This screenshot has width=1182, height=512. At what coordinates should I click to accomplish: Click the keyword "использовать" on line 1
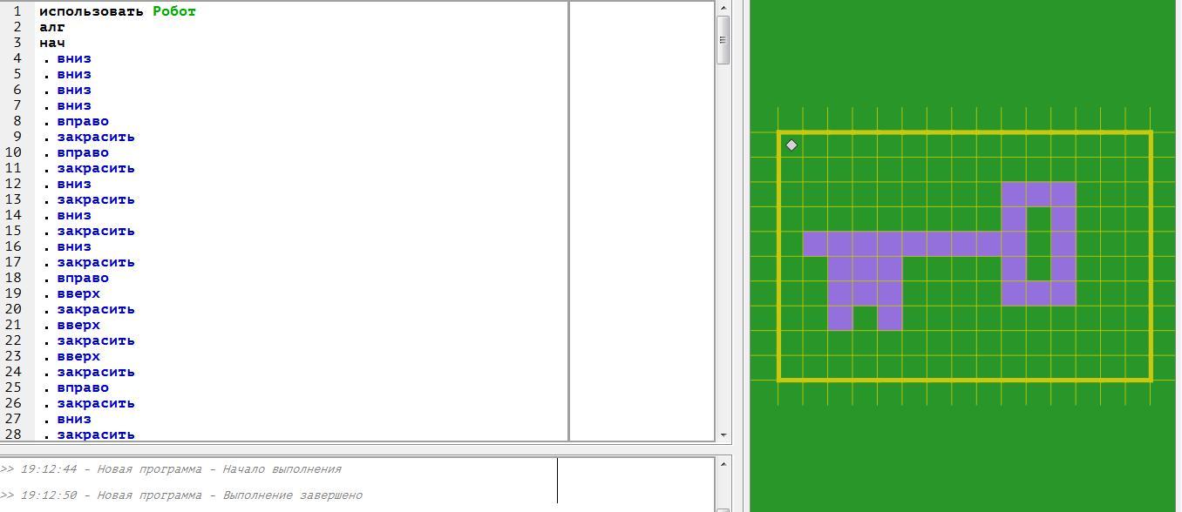pyautogui.click(x=92, y=11)
